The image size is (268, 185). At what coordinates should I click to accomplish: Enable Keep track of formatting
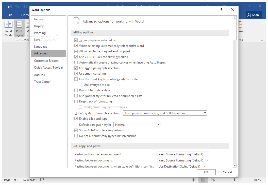[x=76, y=101]
